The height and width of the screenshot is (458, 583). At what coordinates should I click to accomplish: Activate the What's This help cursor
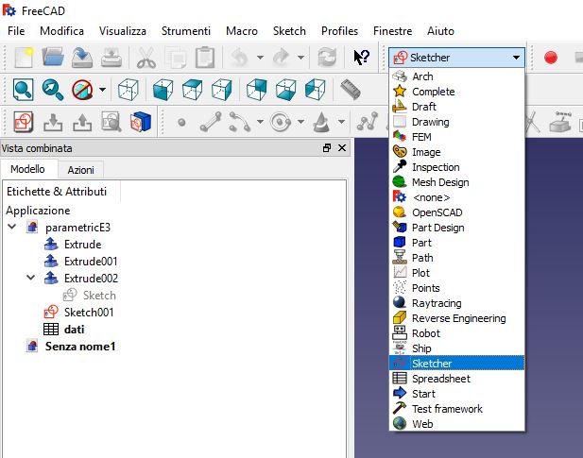361,58
